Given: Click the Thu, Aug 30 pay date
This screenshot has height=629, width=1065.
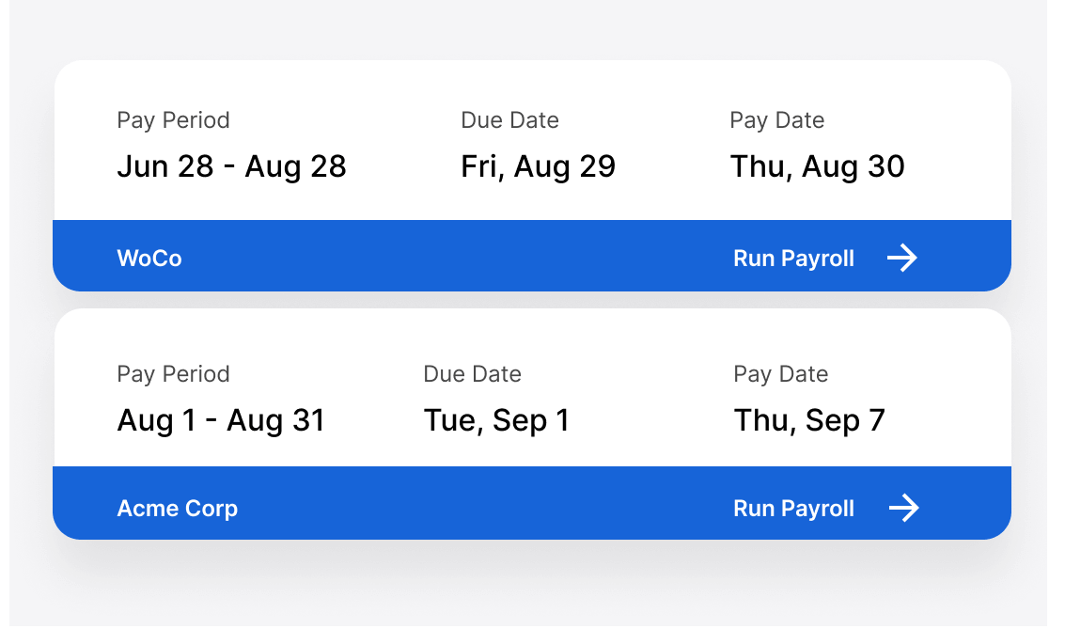Looking at the screenshot, I should click(817, 166).
